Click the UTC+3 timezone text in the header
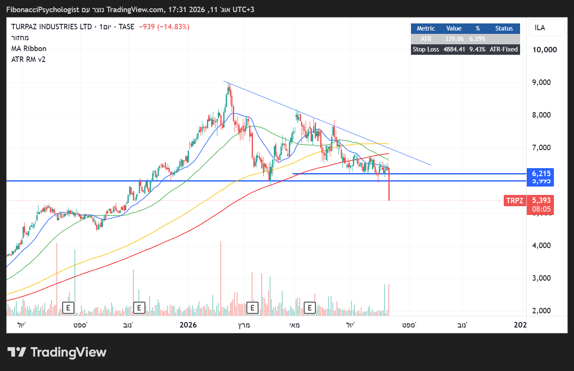 [243, 10]
